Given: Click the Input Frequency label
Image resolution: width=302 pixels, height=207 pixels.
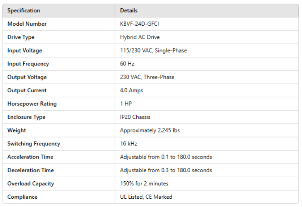Looking at the screenshot, I should (x=28, y=64).
